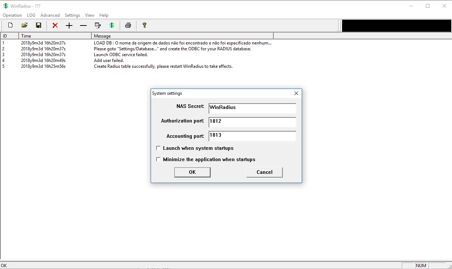Toggle Minimize the application when startups

point(158,160)
